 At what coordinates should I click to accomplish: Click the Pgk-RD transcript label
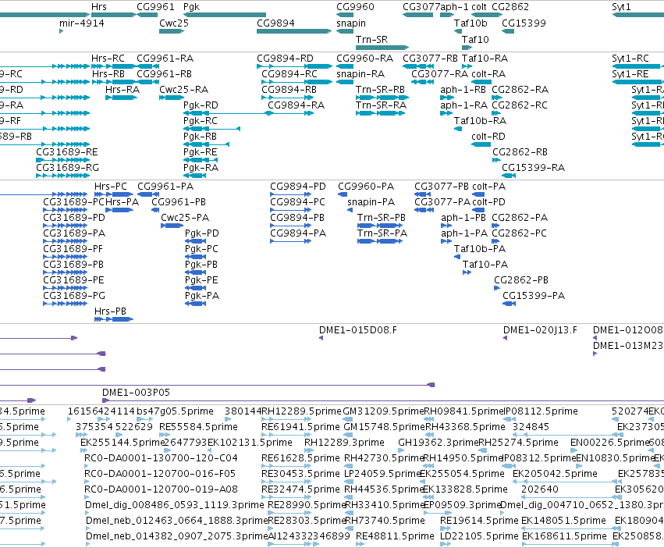pyautogui.click(x=201, y=105)
